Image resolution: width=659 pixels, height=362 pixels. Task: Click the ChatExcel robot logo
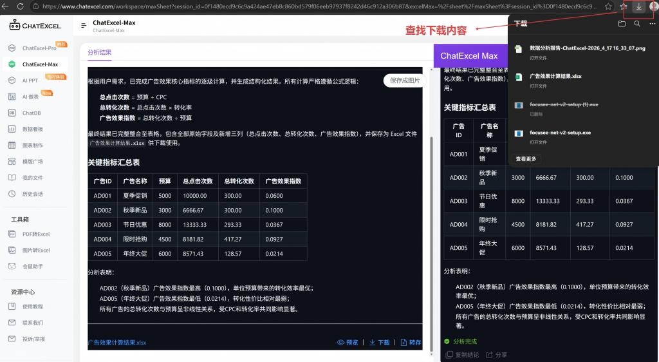click(14, 25)
